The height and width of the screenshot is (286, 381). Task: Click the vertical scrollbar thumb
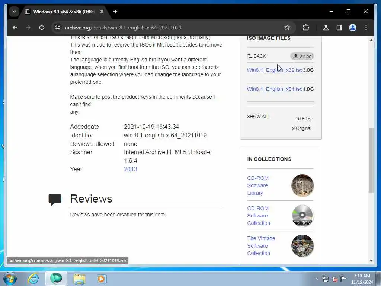tap(371, 161)
